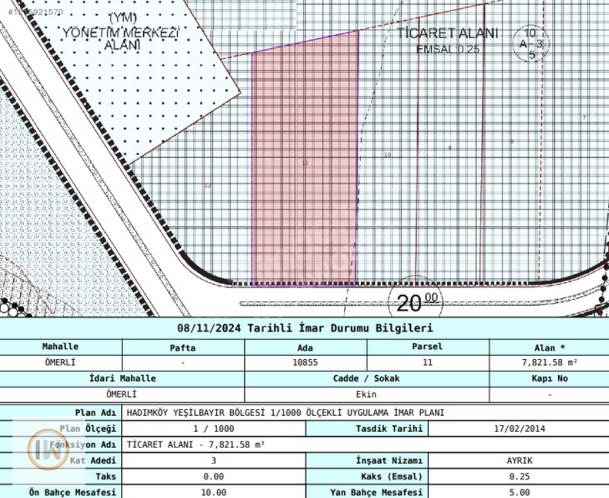Select the Hadımköy Yeşilbayır plan name text
This screenshot has height=498, width=609.
pos(285,413)
